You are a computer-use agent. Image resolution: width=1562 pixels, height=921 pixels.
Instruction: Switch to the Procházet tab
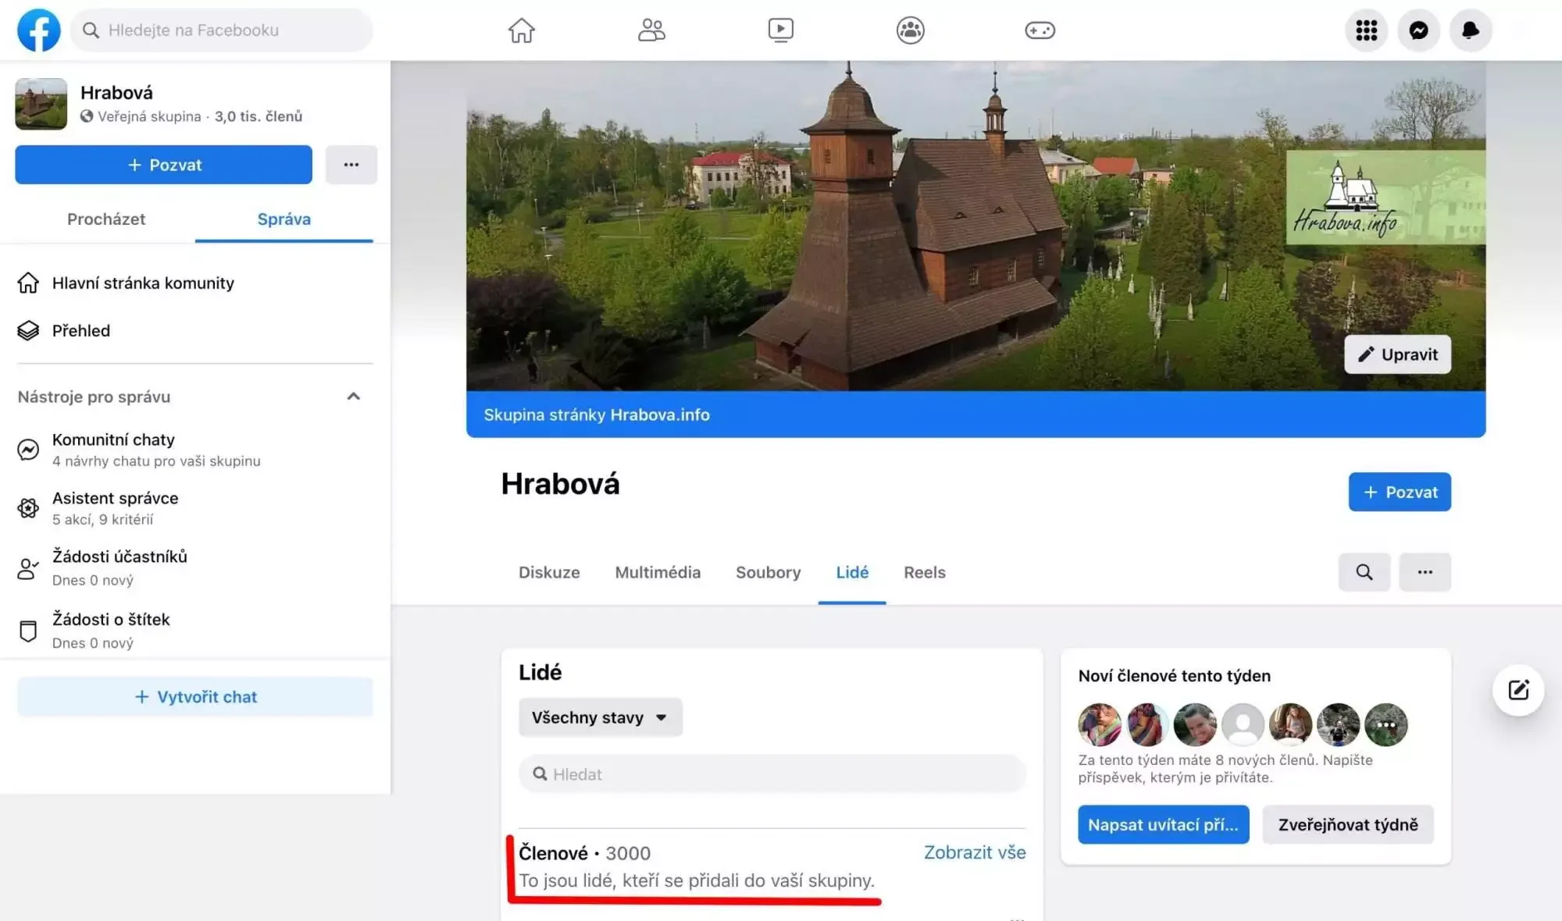106,219
